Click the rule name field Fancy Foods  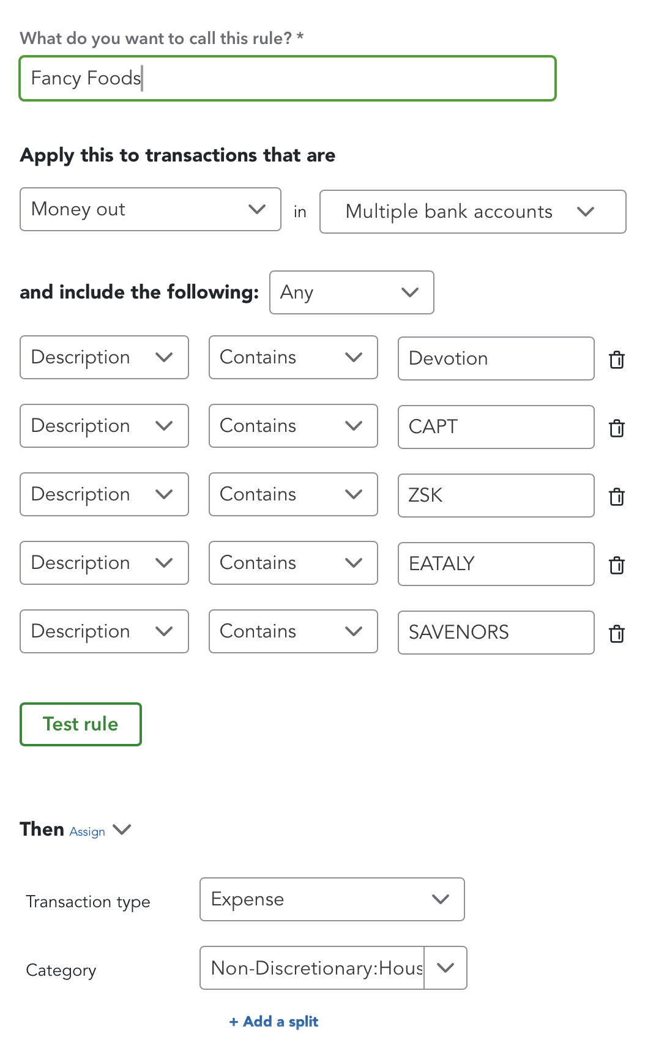tap(288, 78)
